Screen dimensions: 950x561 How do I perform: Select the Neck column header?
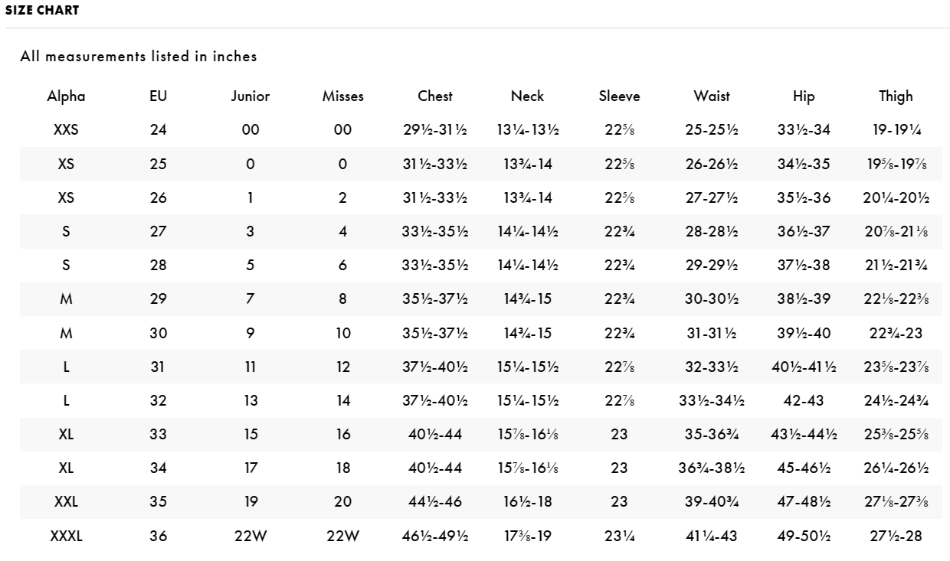527,96
